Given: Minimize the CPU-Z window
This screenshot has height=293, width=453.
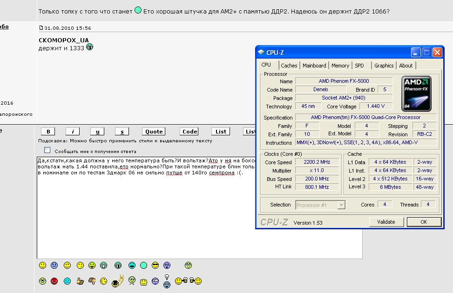Looking at the screenshot, I should coord(416,53).
